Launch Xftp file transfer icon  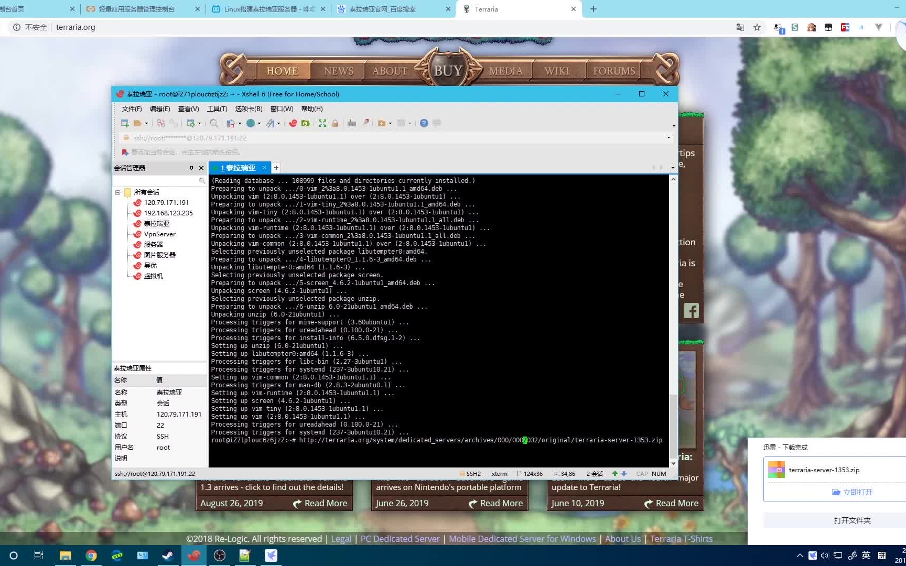[306, 123]
